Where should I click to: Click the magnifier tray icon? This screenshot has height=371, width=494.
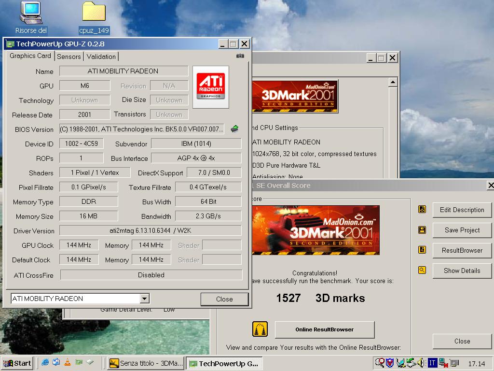[x=380, y=363]
